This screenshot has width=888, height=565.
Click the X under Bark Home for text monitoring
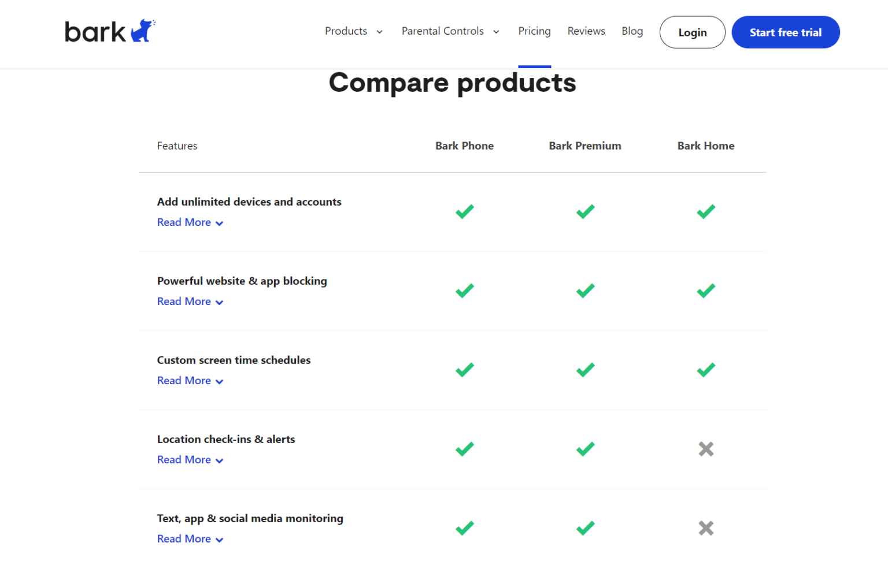[x=705, y=527]
